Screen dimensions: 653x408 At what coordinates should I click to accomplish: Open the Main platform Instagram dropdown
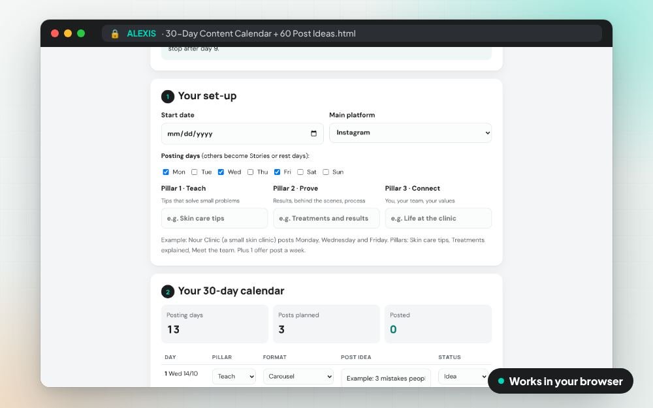click(x=410, y=133)
